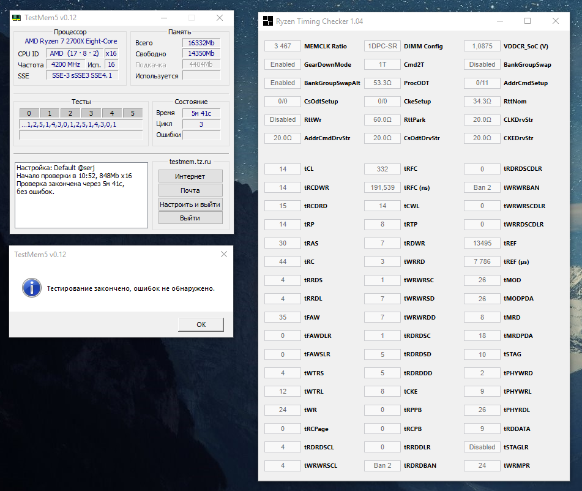
Task: Select test number 3 cell
Action: pos(91,113)
